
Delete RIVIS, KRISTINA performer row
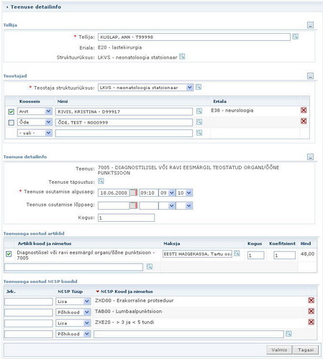coord(304,110)
